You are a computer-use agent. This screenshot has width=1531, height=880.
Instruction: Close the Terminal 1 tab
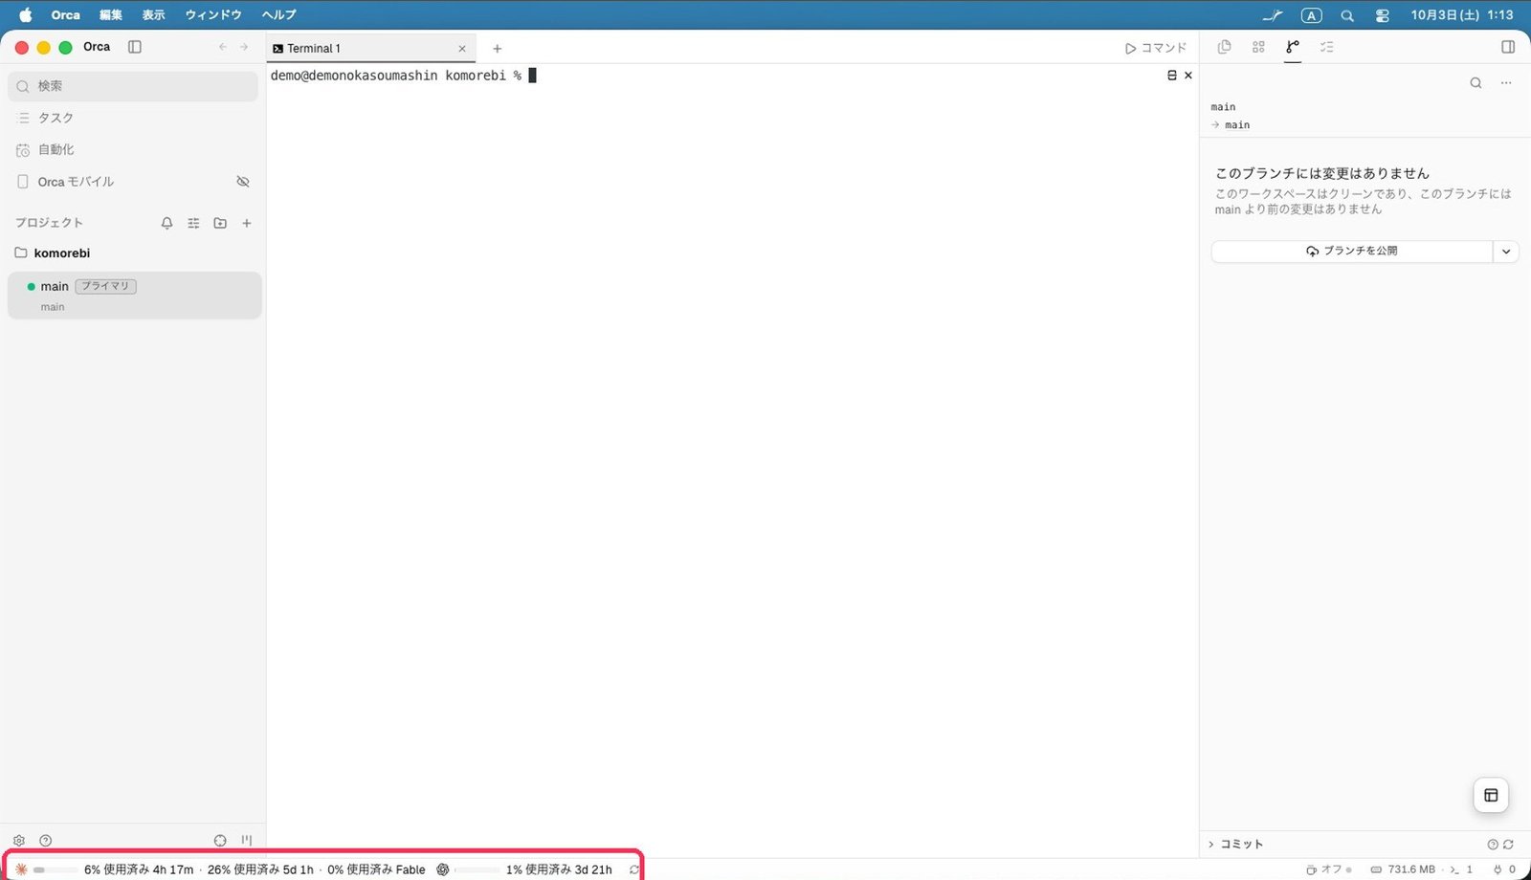point(462,48)
